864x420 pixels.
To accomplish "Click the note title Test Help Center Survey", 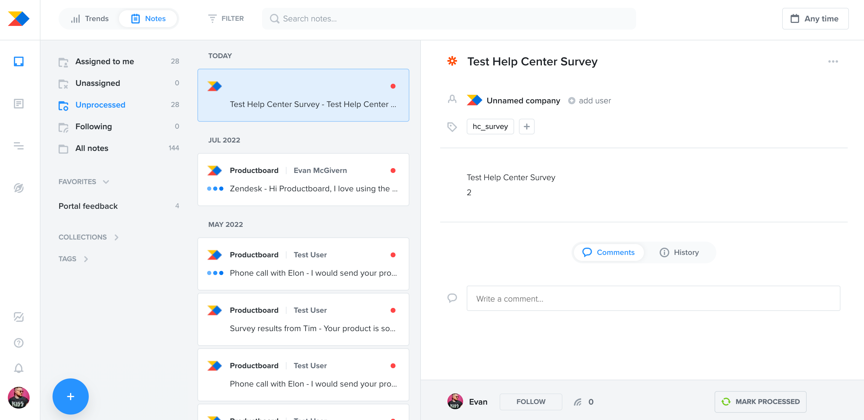I will pos(532,61).
